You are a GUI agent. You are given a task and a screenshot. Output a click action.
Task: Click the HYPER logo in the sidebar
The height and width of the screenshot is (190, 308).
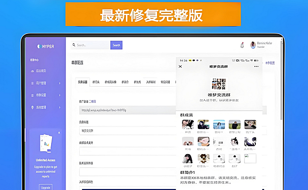pyautogui.click(x=46, y=46)
